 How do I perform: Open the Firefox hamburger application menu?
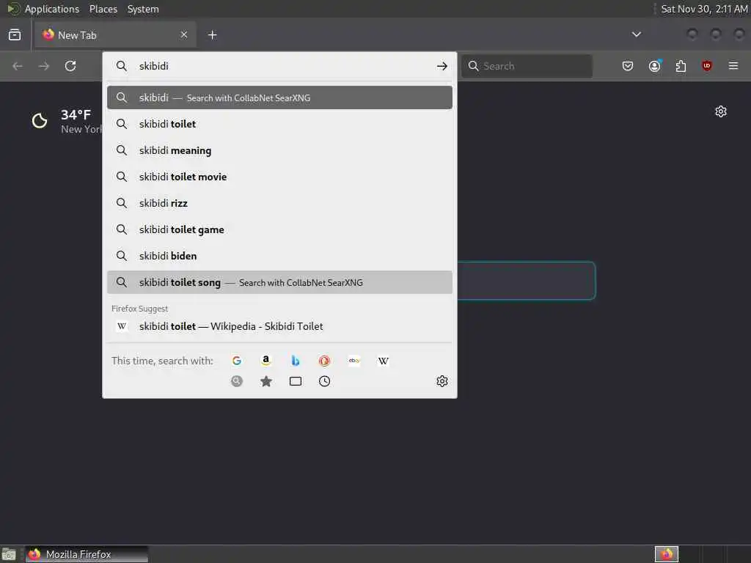click(733, 66)
